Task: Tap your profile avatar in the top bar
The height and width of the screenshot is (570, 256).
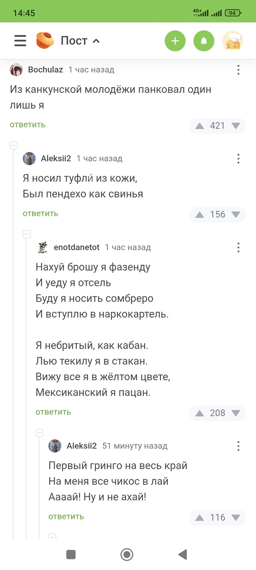Action: [x=233, y=41]
